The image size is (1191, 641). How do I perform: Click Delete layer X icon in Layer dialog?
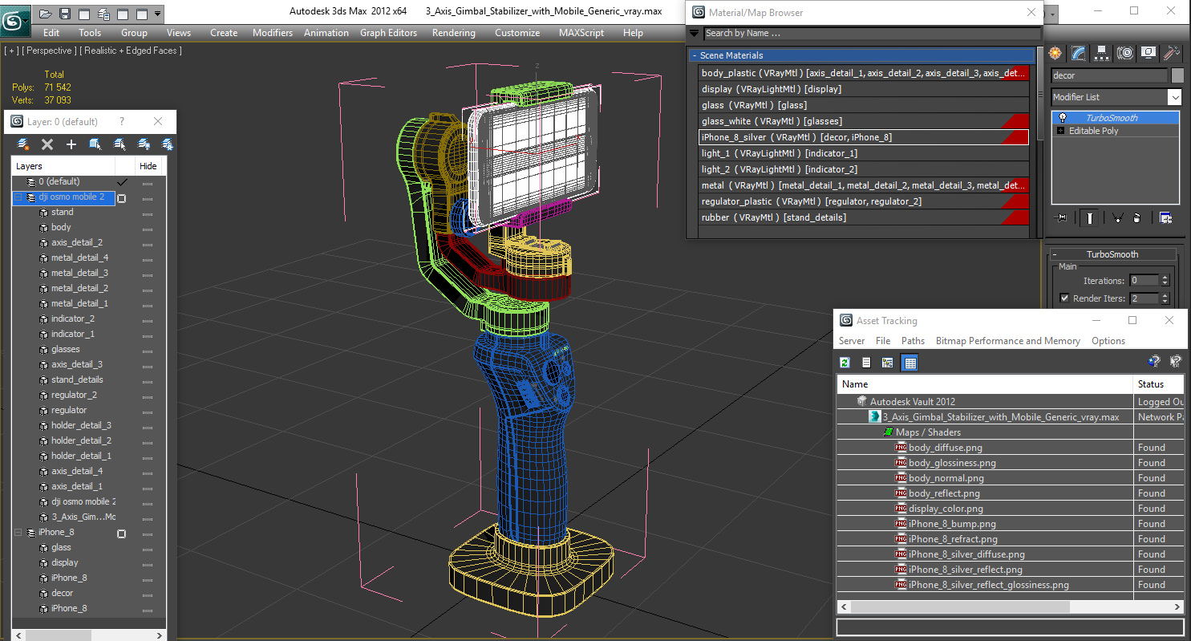[x=47, y=144]
